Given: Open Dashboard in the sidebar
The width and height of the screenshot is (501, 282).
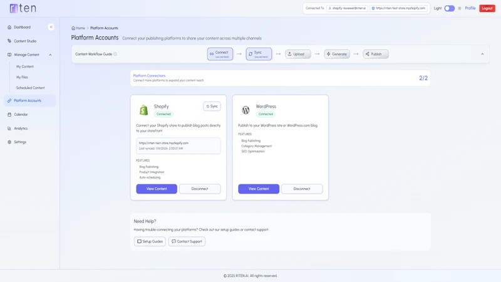Looking at the screenshot, I should tap(23, 27).
